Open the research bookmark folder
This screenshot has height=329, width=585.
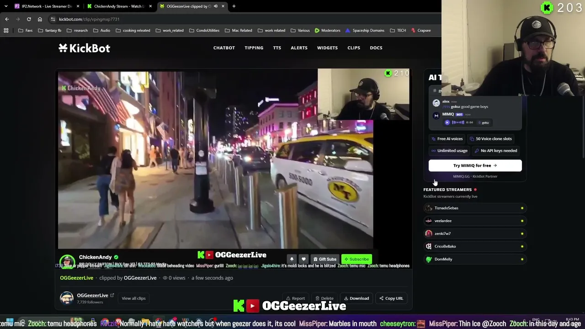point(77,31)
